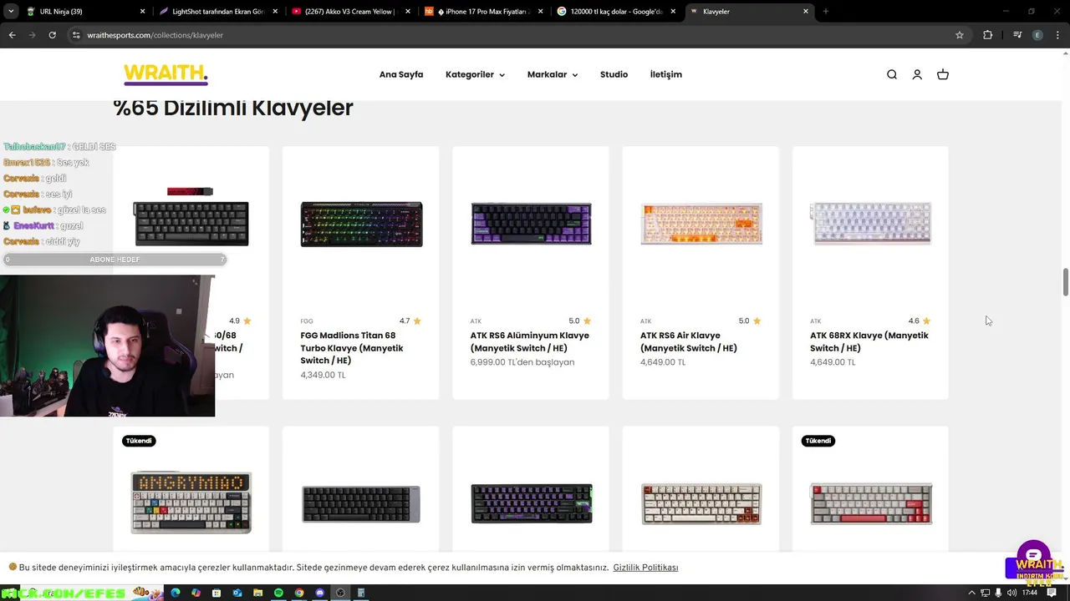Open the volume icon in system tray

[1012, 593]
